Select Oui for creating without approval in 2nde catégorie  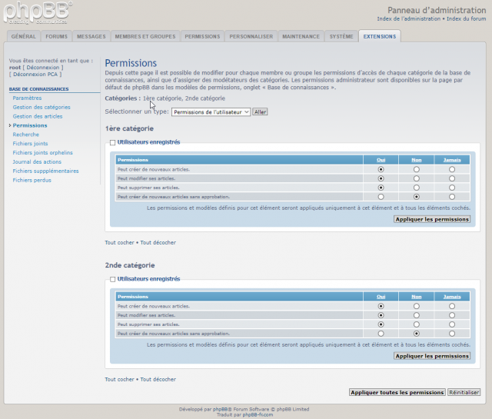381,334
